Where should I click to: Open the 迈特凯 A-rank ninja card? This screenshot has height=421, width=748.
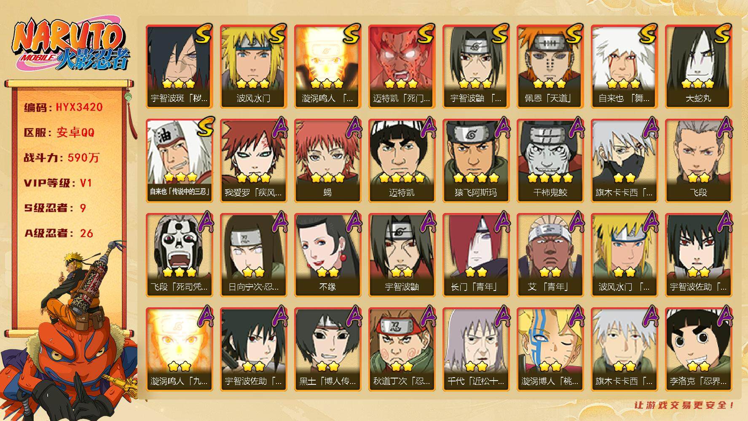(x=402, y=160)
